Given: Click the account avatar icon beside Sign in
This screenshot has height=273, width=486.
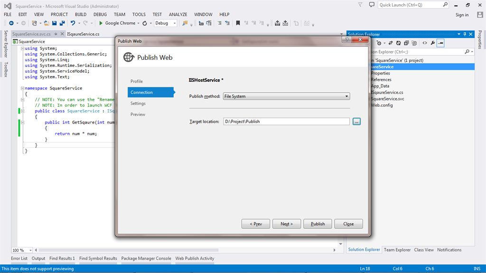Looking at the screenshot, I should (480, 15).
